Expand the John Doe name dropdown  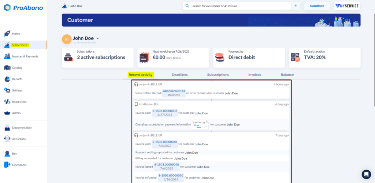[97, 38]
